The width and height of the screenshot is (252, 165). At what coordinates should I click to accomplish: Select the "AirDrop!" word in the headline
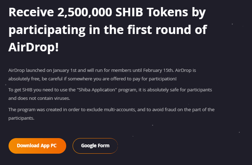point(33,47)
